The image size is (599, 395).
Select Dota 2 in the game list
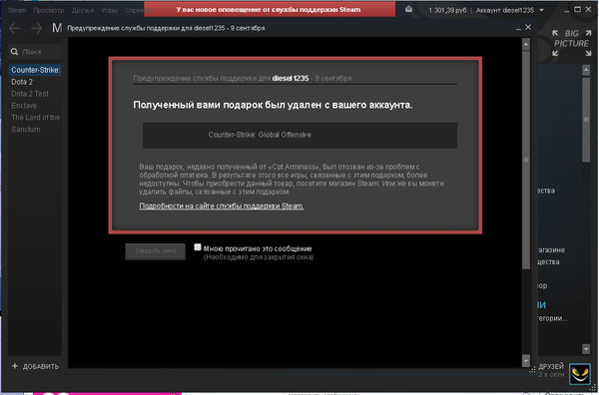coord(22,82)
